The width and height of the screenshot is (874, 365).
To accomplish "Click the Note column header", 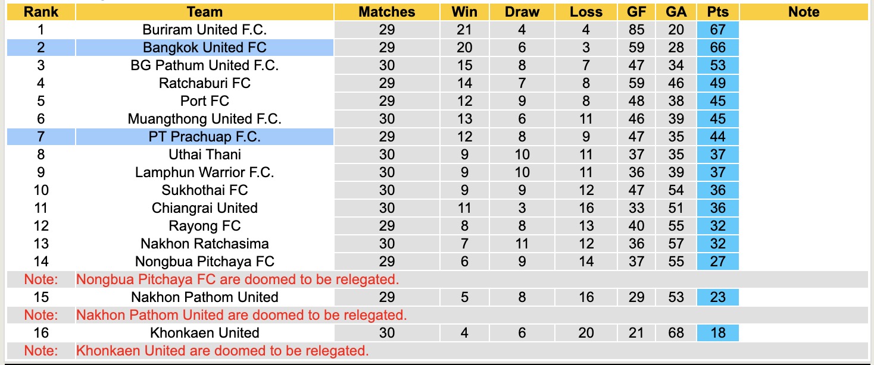I will (x=804, y=12).
